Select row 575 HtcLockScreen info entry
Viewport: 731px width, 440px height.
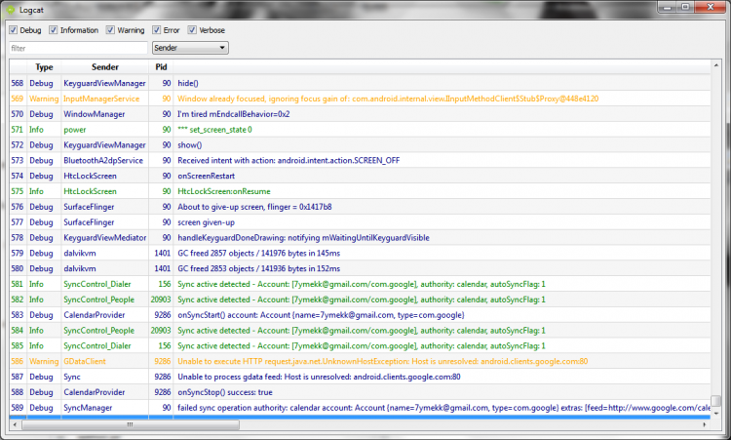[x=292, y=191]
